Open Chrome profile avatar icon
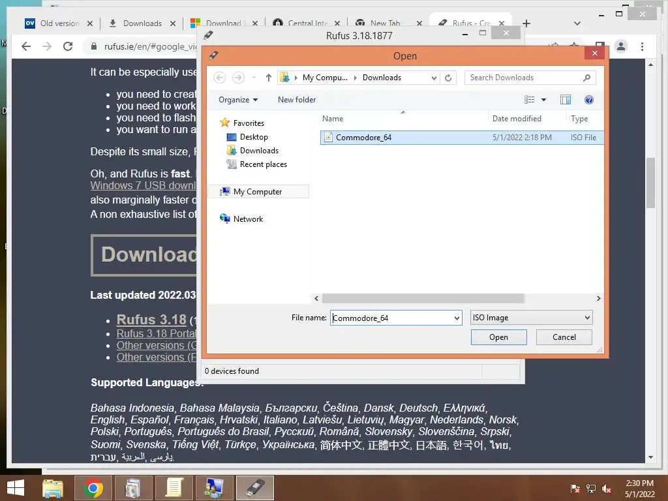Viewport: 668px width, 501px height. [x=621, y=46]
